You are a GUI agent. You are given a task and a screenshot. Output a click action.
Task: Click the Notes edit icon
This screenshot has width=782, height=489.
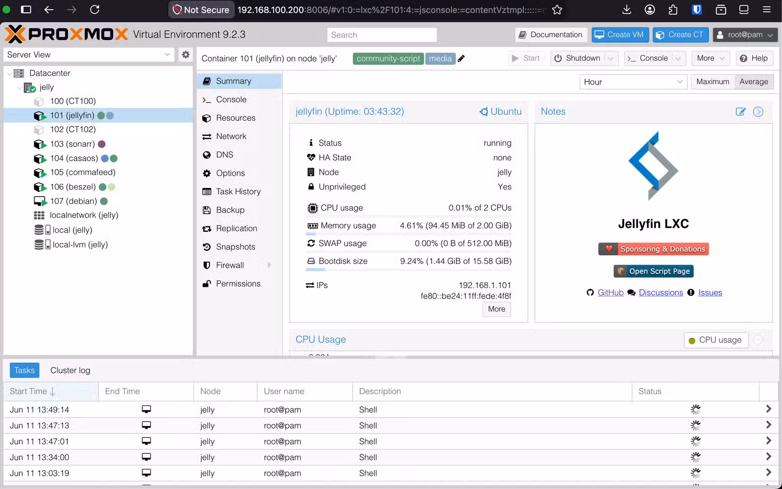click(740, 111)
